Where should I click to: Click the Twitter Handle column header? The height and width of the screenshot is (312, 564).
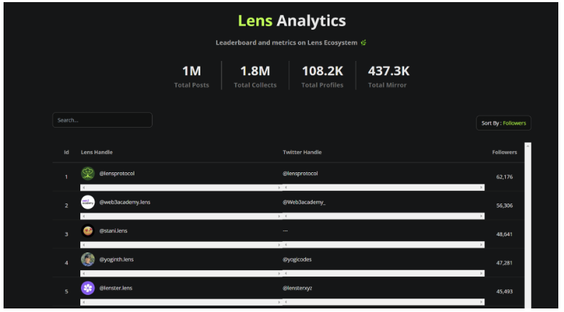302,152
